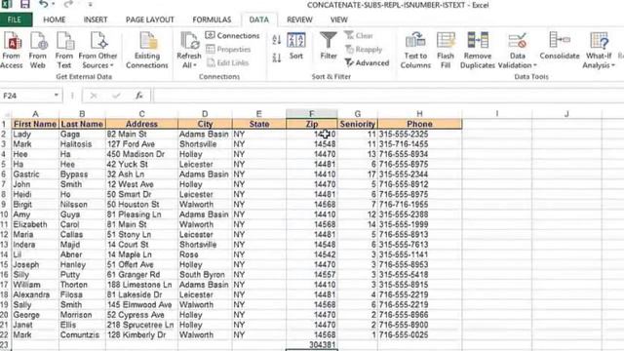The width and height of the screenshot is (624, 351).
Task: Toggle the Filter funnel
Action: pyautogui.click(x=329, y=46)
